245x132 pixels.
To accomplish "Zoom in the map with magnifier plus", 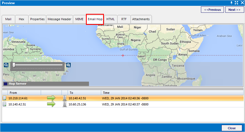I will pos(68,65).
